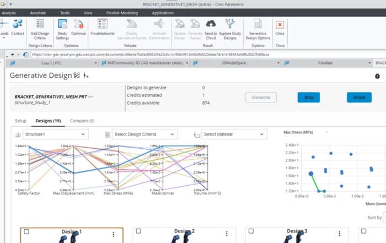This screenshot has width=386, height=243.
Task: Open Explore Study Designs
Action: (x=230, y=29)
